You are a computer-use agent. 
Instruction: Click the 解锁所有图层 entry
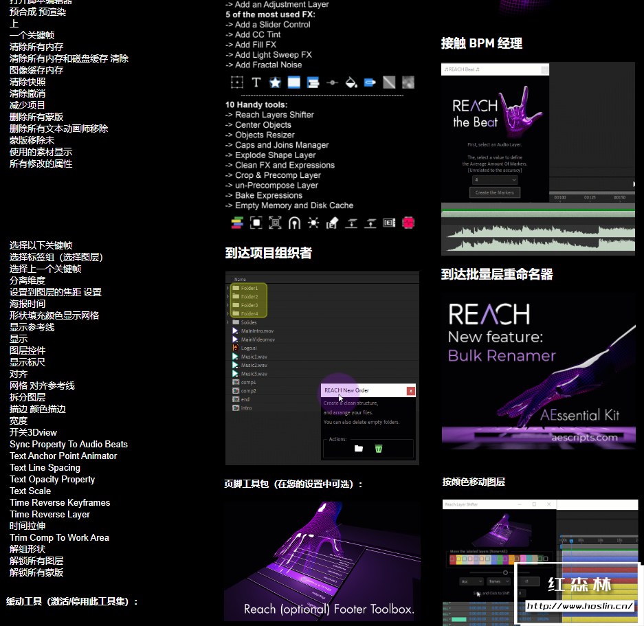click(36, 561)
